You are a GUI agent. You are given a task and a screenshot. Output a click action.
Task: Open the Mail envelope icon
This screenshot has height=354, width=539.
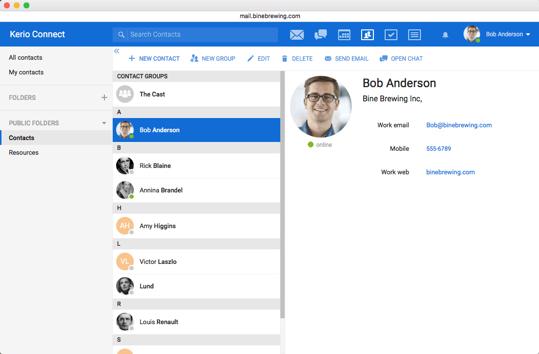[x=296, y=35]
